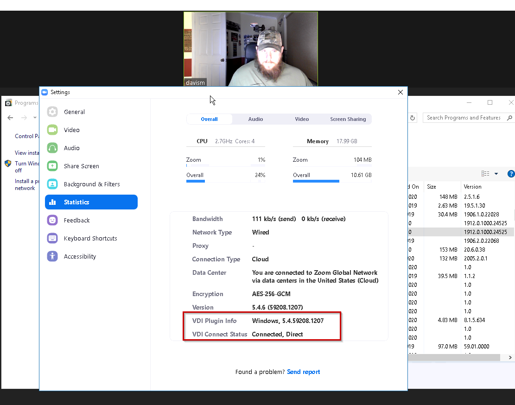Select version 19.5.1.30 row

pos(461,206)
